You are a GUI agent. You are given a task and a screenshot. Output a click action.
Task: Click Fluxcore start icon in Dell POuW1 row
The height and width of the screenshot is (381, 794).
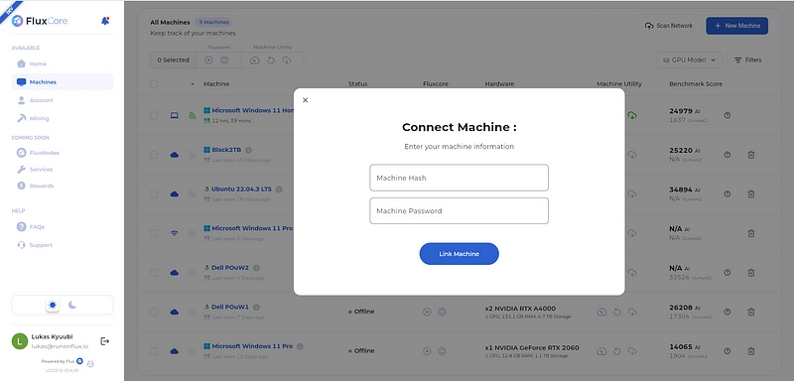(x=427, y=312)
